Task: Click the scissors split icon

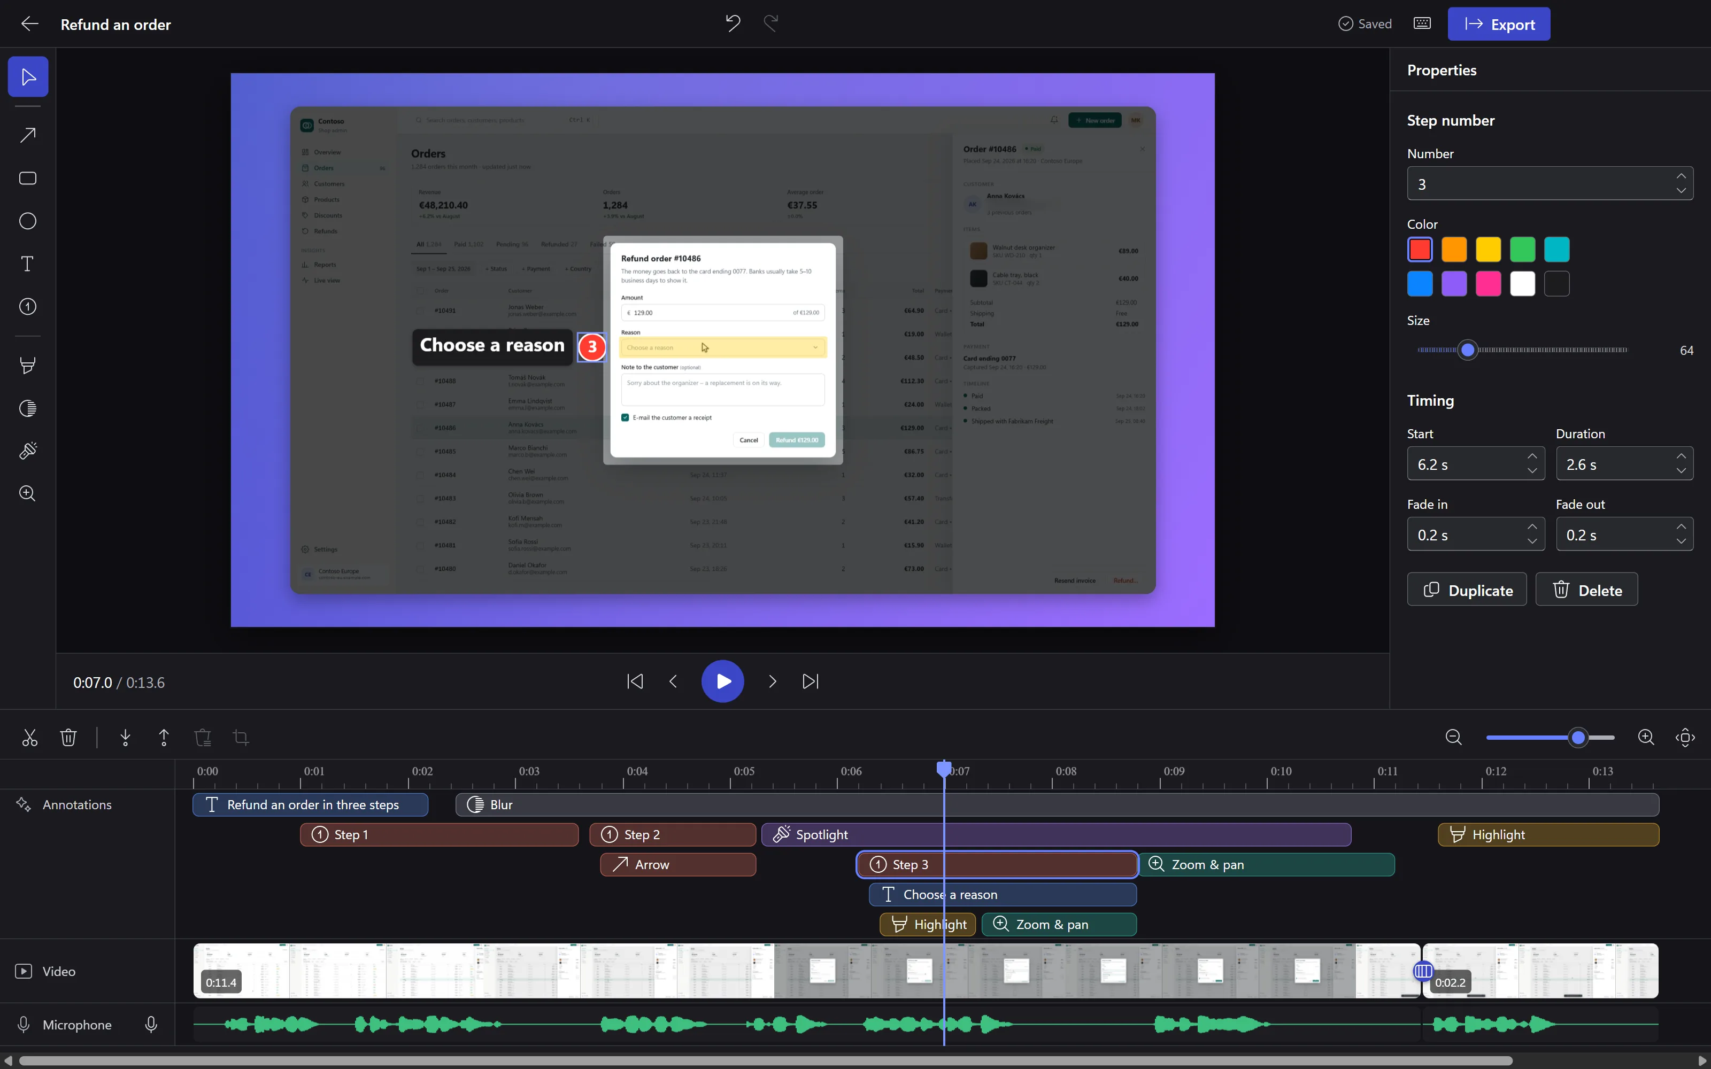Action: [30, 738]
